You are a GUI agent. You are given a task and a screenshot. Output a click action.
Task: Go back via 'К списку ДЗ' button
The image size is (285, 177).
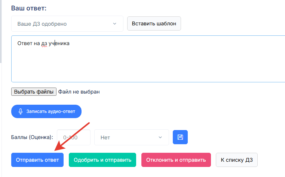(x=237, y=160)
